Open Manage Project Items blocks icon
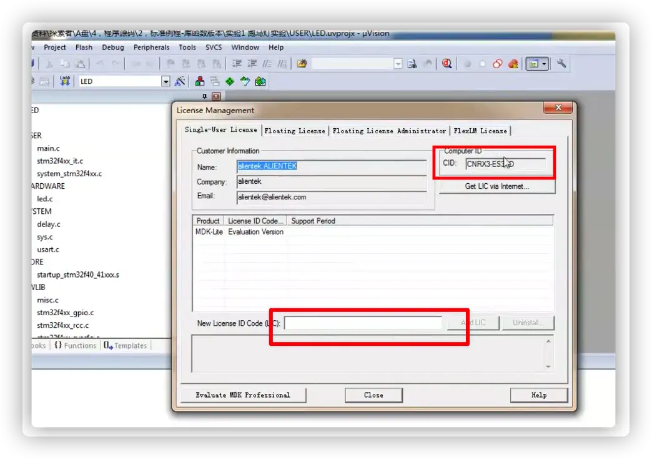The height and width of the screenshot is (459, 652). tap(200, 81)
